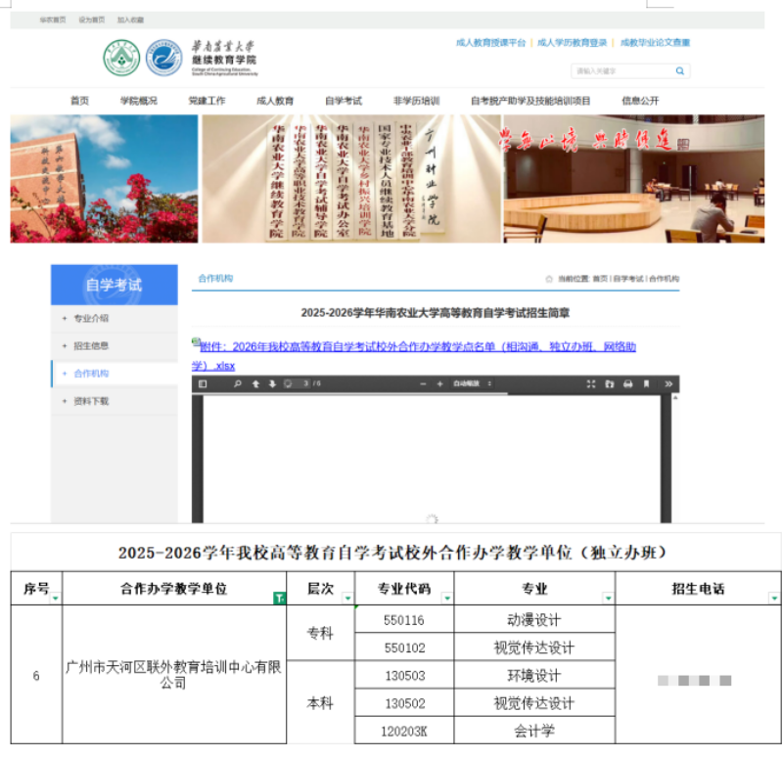783x758 pixels.
Task: Click the 设为首页 top bar link
Action: [x=92, y=20]
